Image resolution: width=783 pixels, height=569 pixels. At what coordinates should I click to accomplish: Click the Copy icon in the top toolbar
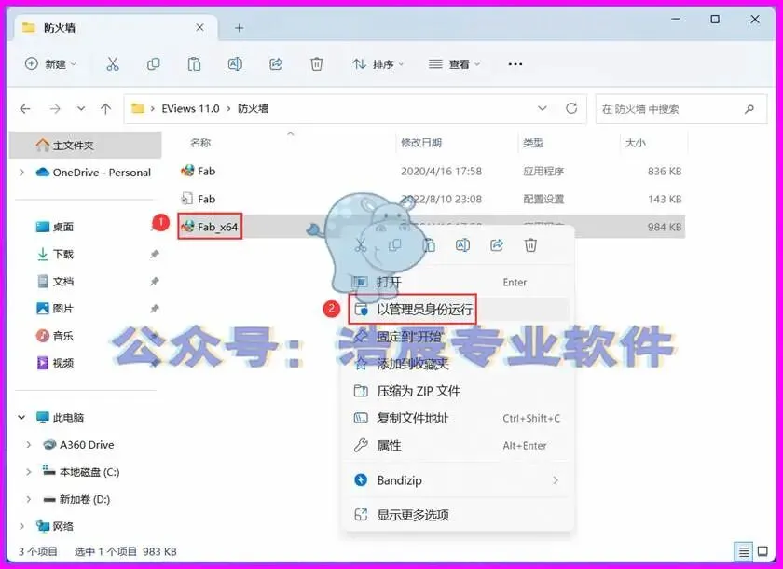pos(153,64)
